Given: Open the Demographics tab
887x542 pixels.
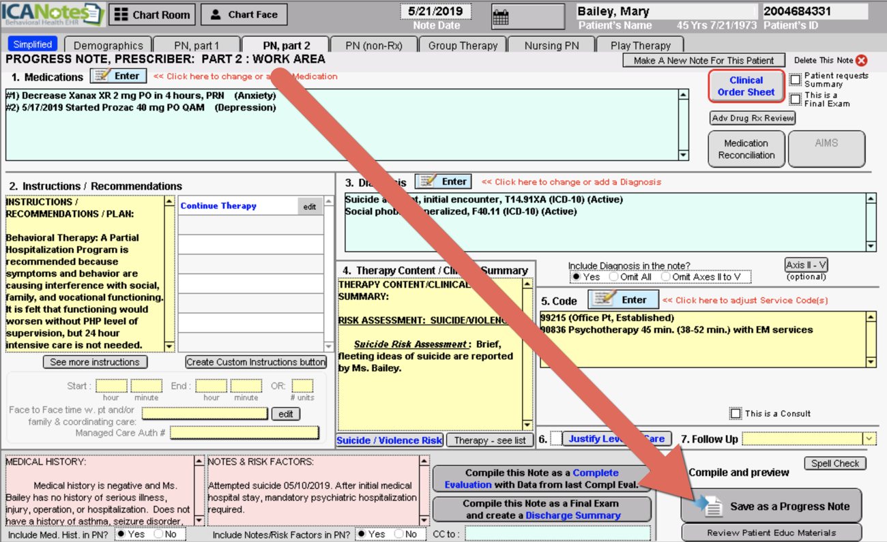Looking at the screenshot, I should click(x=107, y=44).
